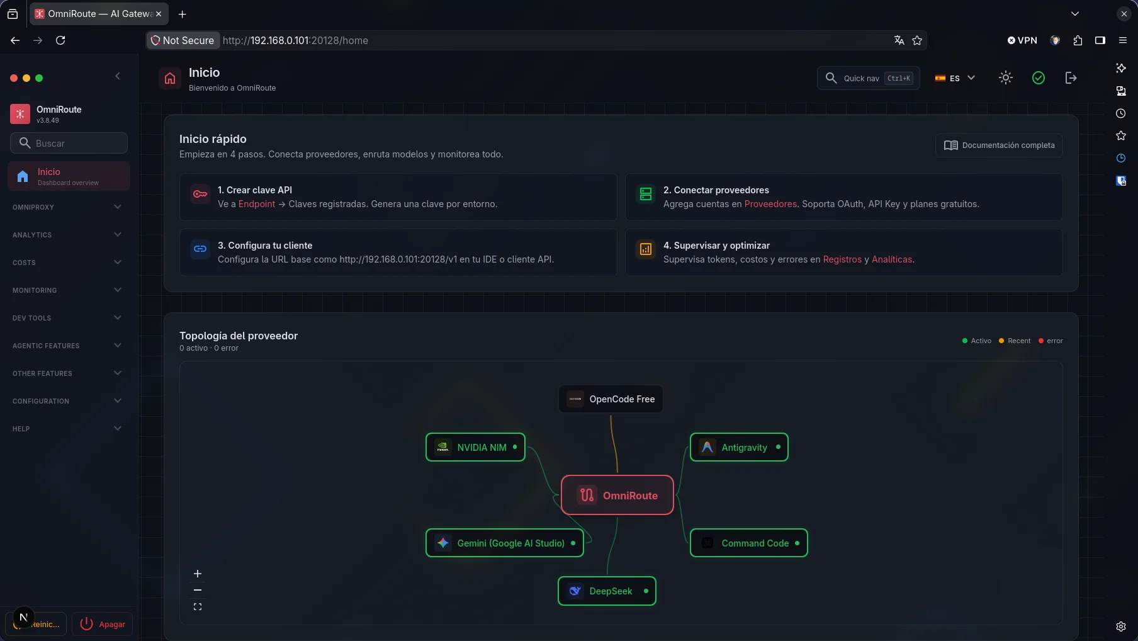Image resolution: width=1138 pixels, height=641 pixels.
Task: Toggle browser sidebar panel icon
Action: [1100, 40]
